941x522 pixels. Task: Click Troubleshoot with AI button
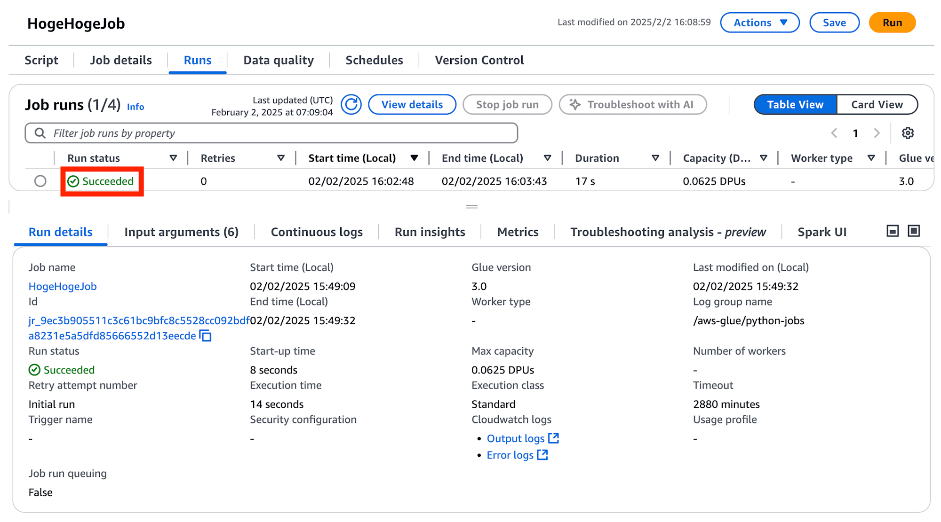(x=633, y=104)
